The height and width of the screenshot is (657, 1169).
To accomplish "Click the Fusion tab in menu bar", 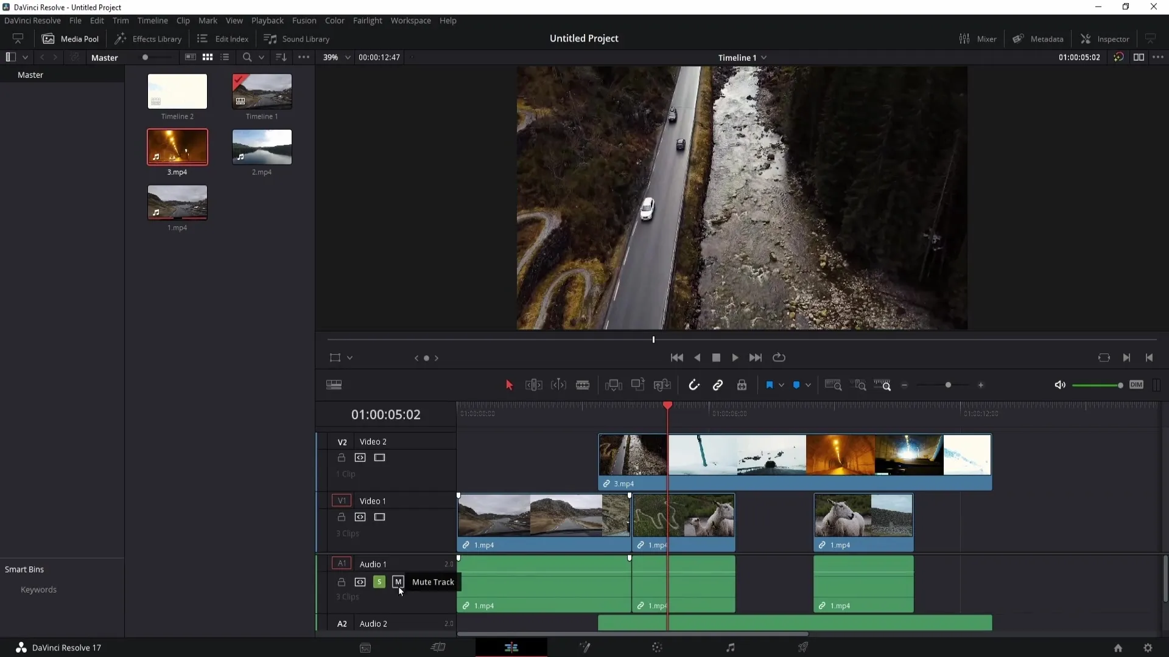I will pos(305,20).
